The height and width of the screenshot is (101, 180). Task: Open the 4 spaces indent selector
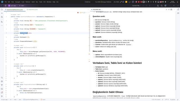coord(173,100)
